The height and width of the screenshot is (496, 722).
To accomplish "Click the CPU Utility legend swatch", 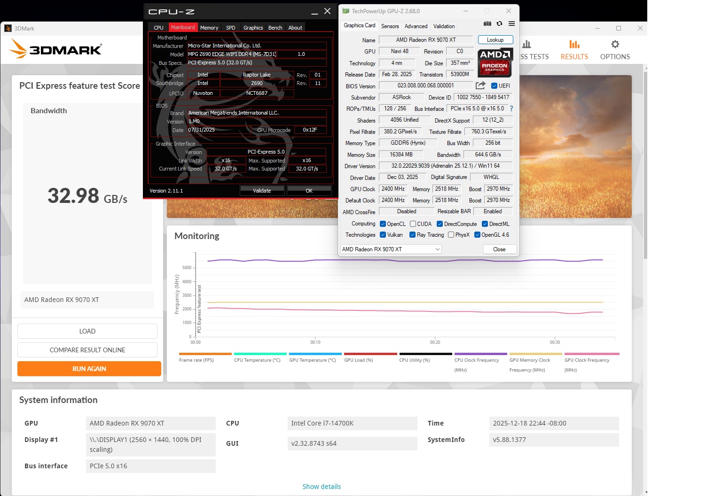I will tap(425, 354).
